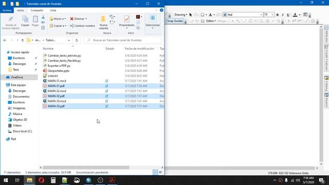
Task: Select file Exportar a PDF.py
Action: pyautogui.click(x=59, y=66)
